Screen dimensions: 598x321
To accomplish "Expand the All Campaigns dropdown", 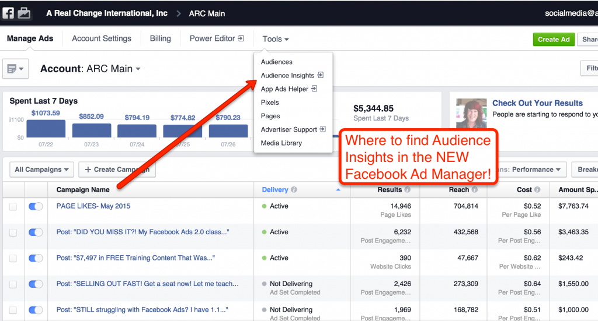I will (41, 170).
